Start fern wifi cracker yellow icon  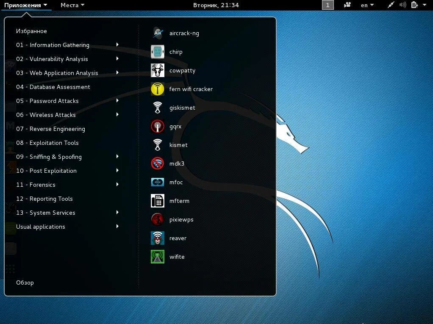(x=158, y=89)
